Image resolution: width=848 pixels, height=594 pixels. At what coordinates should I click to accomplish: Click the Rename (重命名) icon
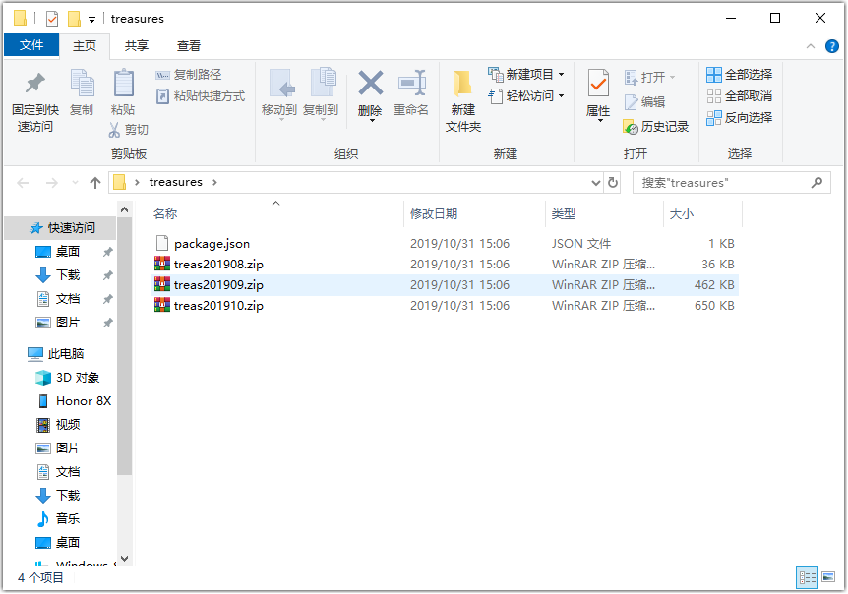[x=411, y=83]
